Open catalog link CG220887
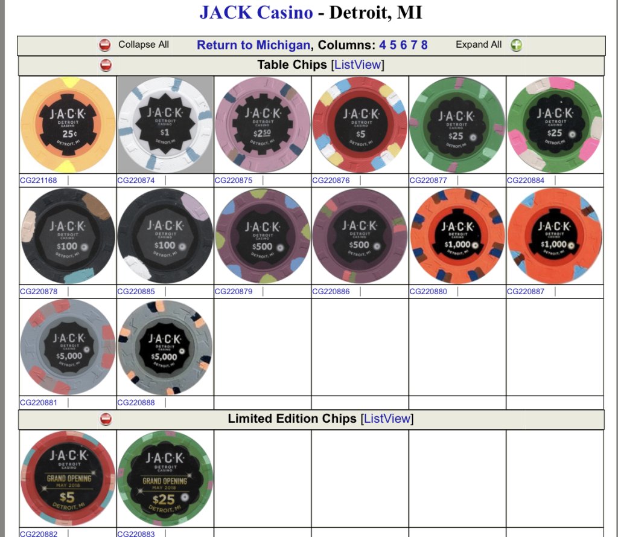The height and width of the screenshot is (537, 618). click(526, 292)
